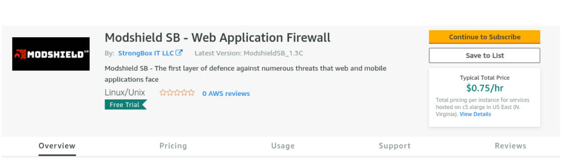Click the second rating star

(170, 93)
